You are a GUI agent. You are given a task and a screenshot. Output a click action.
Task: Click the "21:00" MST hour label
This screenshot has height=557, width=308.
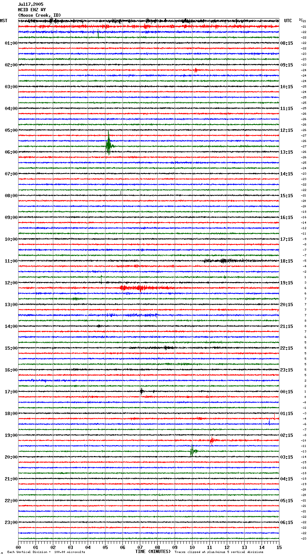(x=11, y=479)
